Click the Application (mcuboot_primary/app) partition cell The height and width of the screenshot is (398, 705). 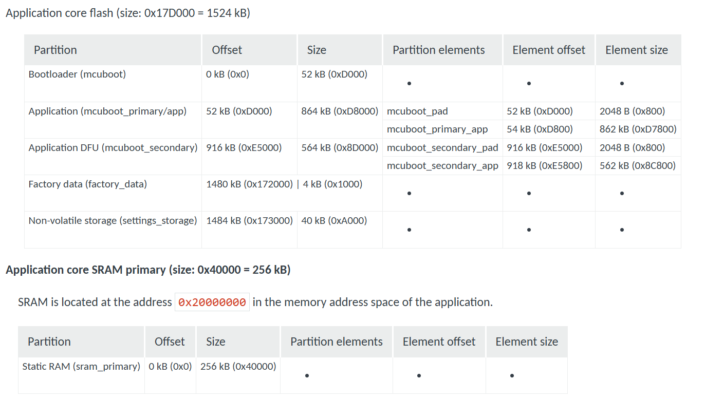(107, 111)
